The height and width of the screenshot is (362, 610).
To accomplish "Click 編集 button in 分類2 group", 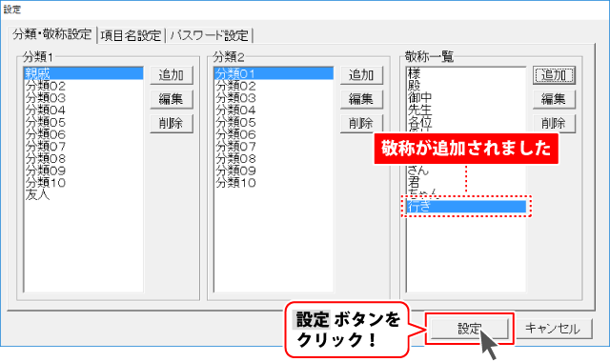I will pos(361,99).
